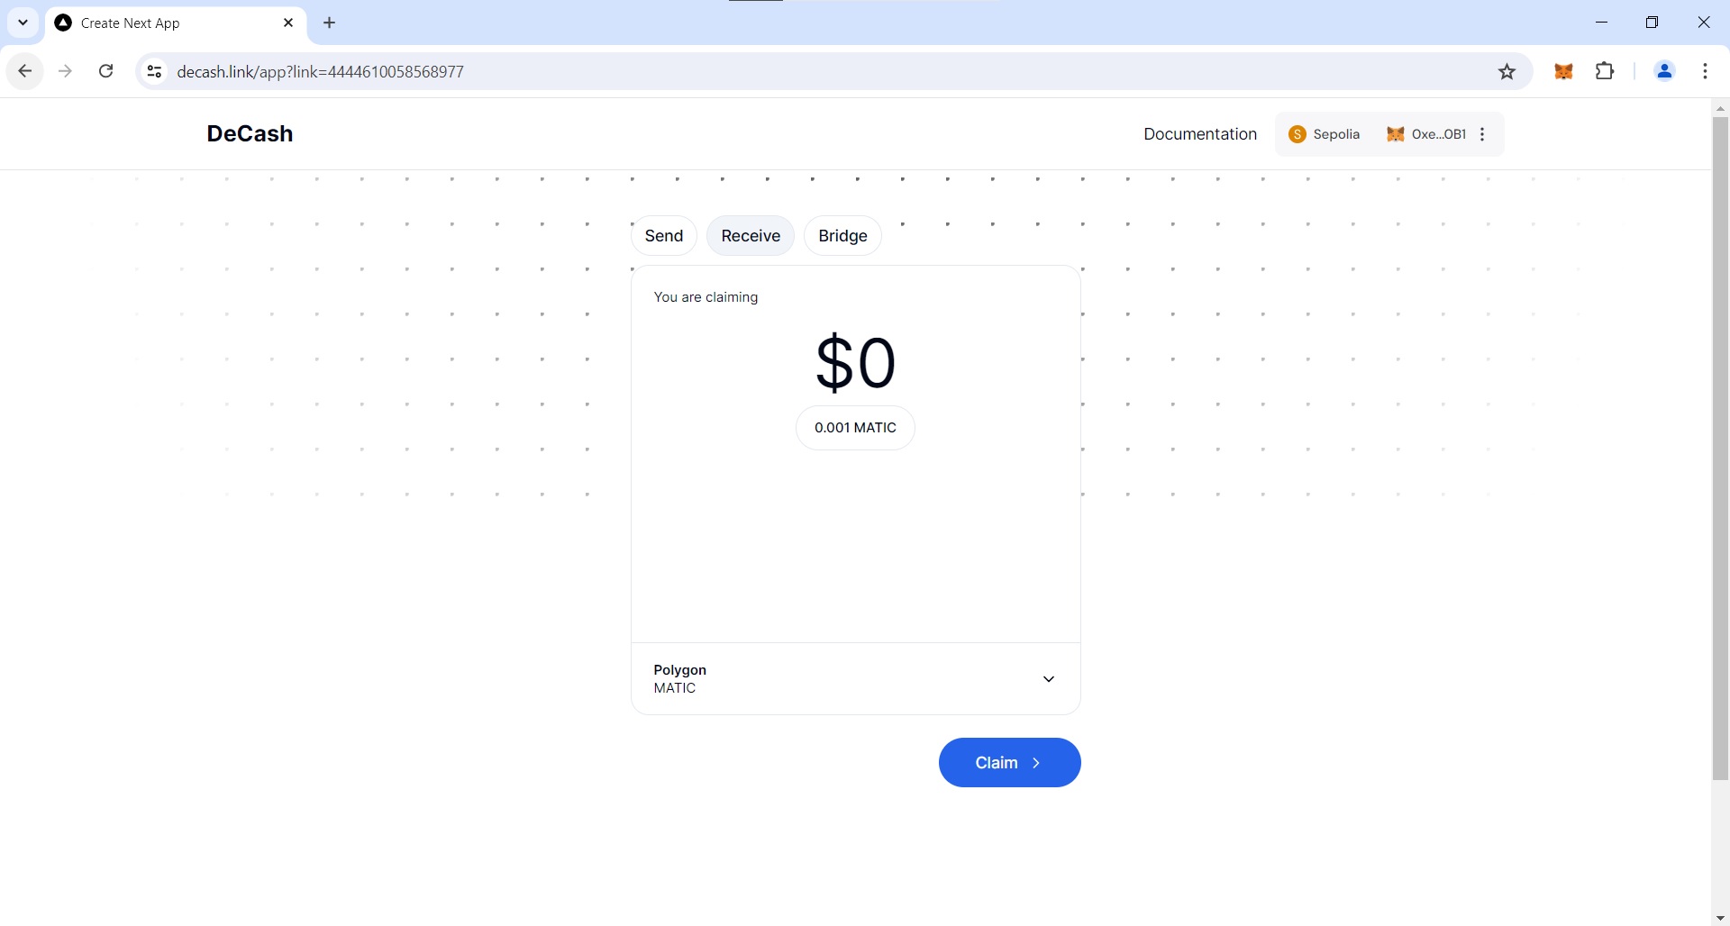Viewport: 1730px width, 926px height.
Task: Open the Chrome three-dot menu
Action: point(1705,71)
